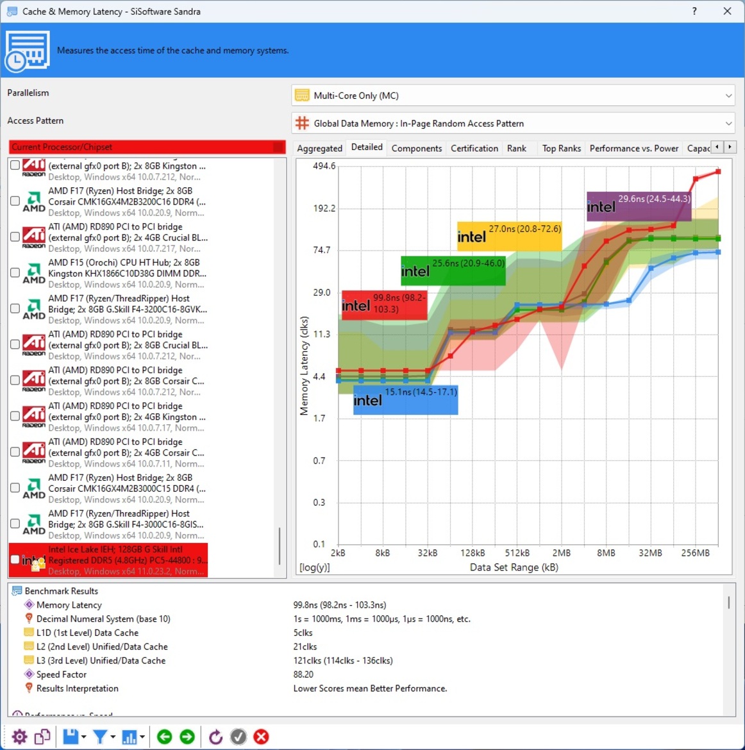Open the Parallelism Multi-Core Only dropdown
Screen dimensions: 745x750
(514, 95)
